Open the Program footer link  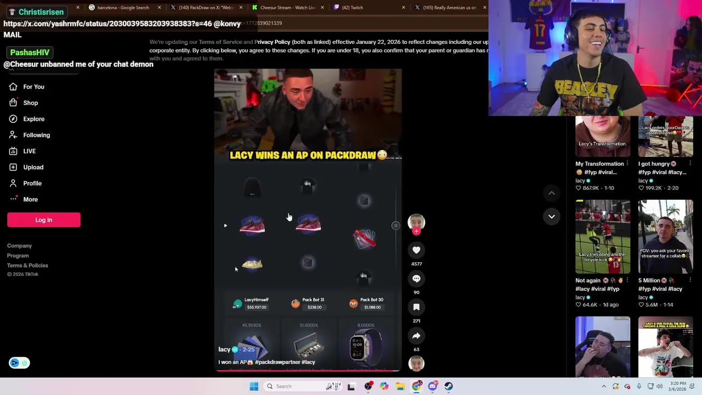(x=18, y=256)
